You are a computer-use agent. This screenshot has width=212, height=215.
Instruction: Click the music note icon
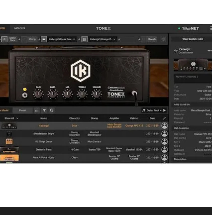(x=144, y=110)
